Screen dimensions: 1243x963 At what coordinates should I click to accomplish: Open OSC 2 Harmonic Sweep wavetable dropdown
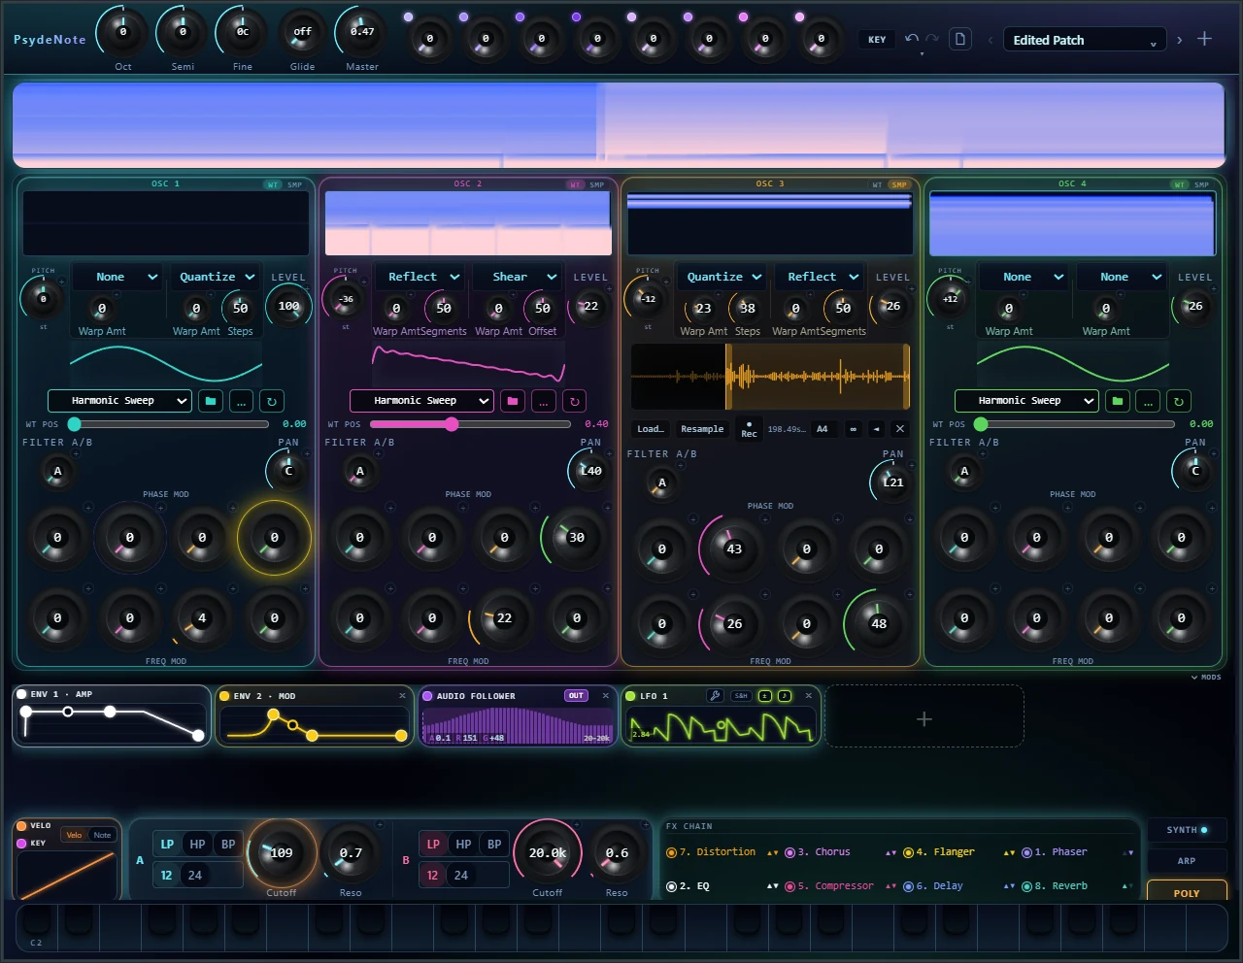(421, 401)
